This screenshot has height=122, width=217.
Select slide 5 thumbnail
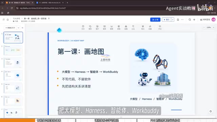tap(13, 88)
